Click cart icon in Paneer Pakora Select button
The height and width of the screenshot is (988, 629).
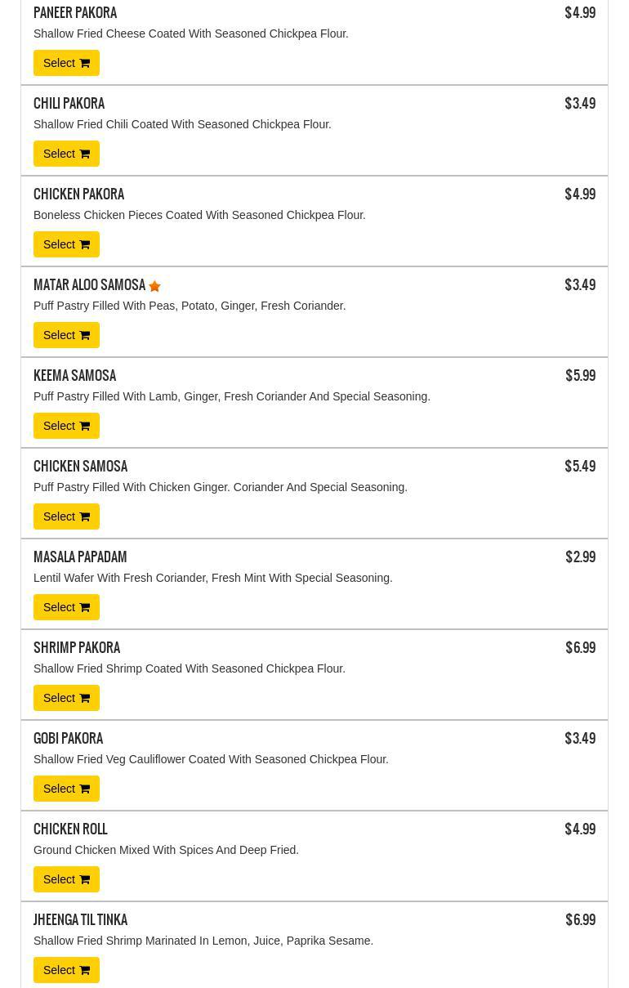(84, 63)
